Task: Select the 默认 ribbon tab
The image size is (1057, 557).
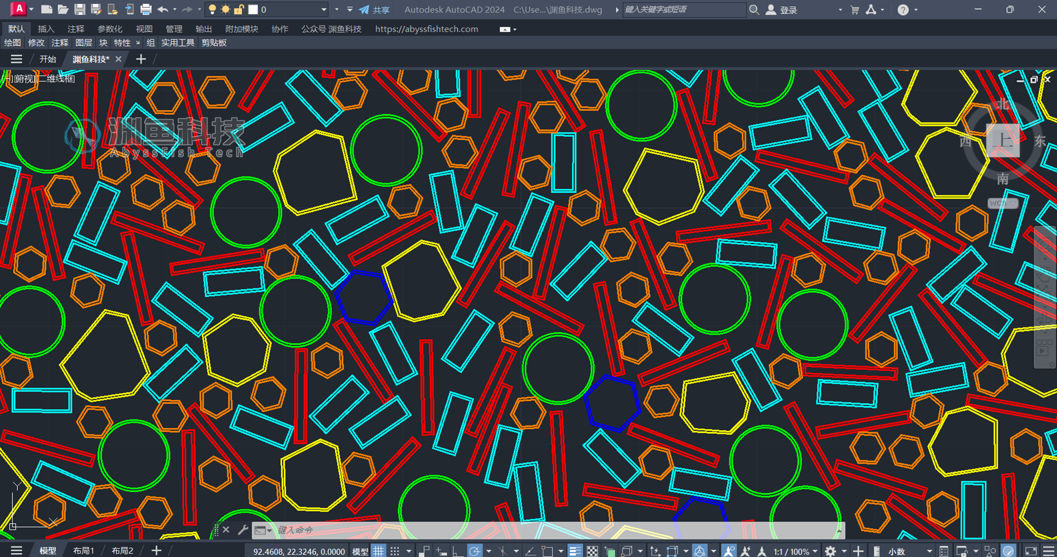Action: pyautogui.click(x=16, y=29)
